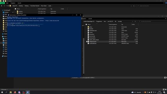Show hidden tray icons chevron
The width and height of the screenshot is (167, 94).
point(143,92)
